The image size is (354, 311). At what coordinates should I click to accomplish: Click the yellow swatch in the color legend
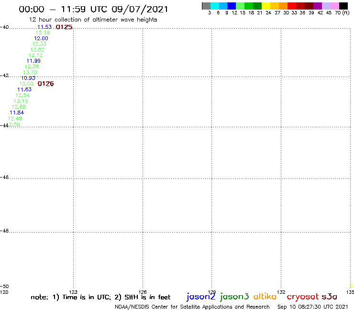tap(266, 6)
